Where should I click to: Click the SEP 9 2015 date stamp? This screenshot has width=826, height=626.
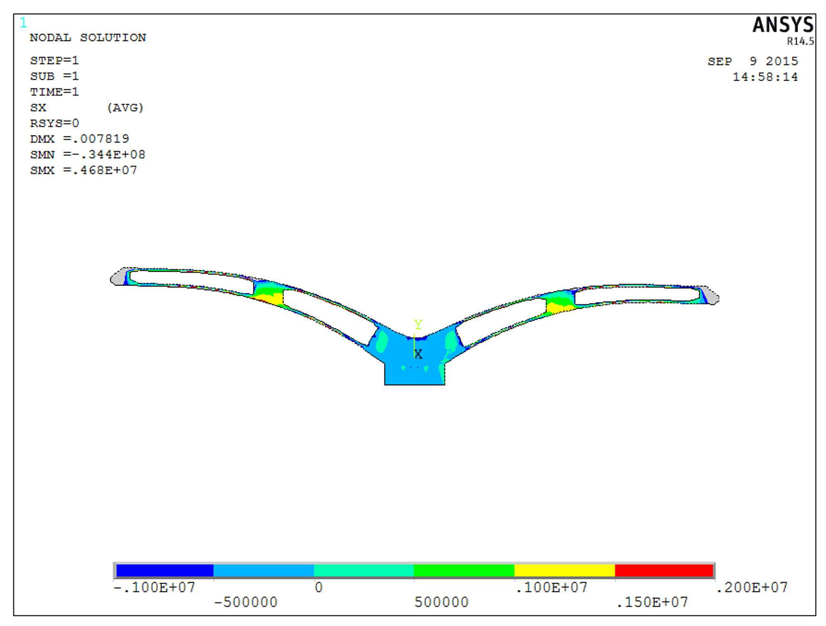coord(752,61)
